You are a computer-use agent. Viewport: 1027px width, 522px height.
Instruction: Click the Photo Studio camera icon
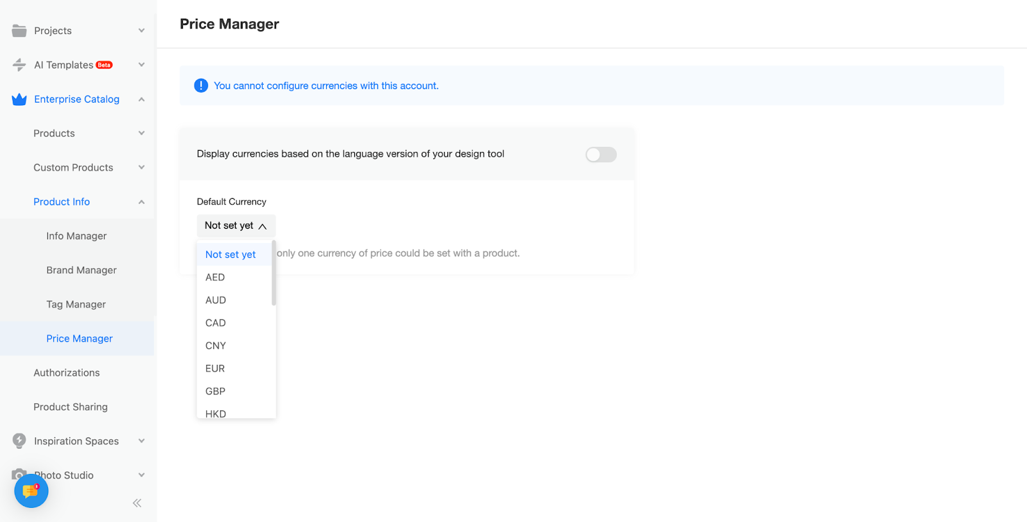coord(19,473)
